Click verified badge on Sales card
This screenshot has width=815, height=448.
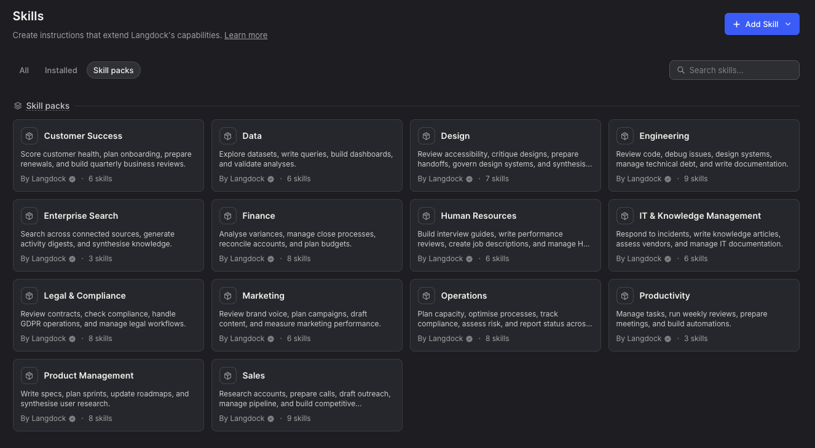click(271, 419)
